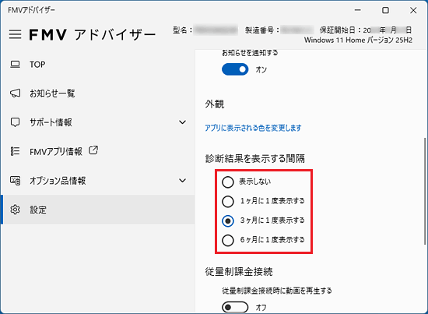Click the TOP laptop icon
The height and width of the screenshot is (314, 428).
[15, 65]
